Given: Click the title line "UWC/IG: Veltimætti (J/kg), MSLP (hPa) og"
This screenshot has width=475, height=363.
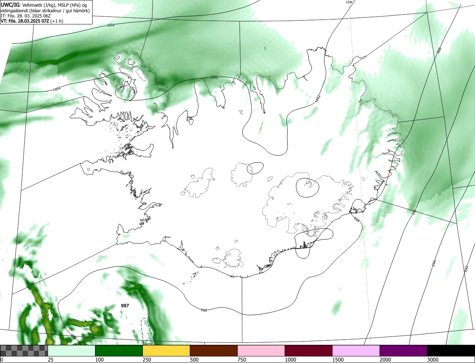Looking at the screenshot, I should (44, 5).
